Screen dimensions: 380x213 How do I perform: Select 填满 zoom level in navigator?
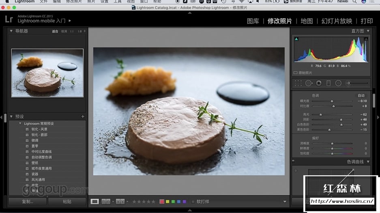64,31
